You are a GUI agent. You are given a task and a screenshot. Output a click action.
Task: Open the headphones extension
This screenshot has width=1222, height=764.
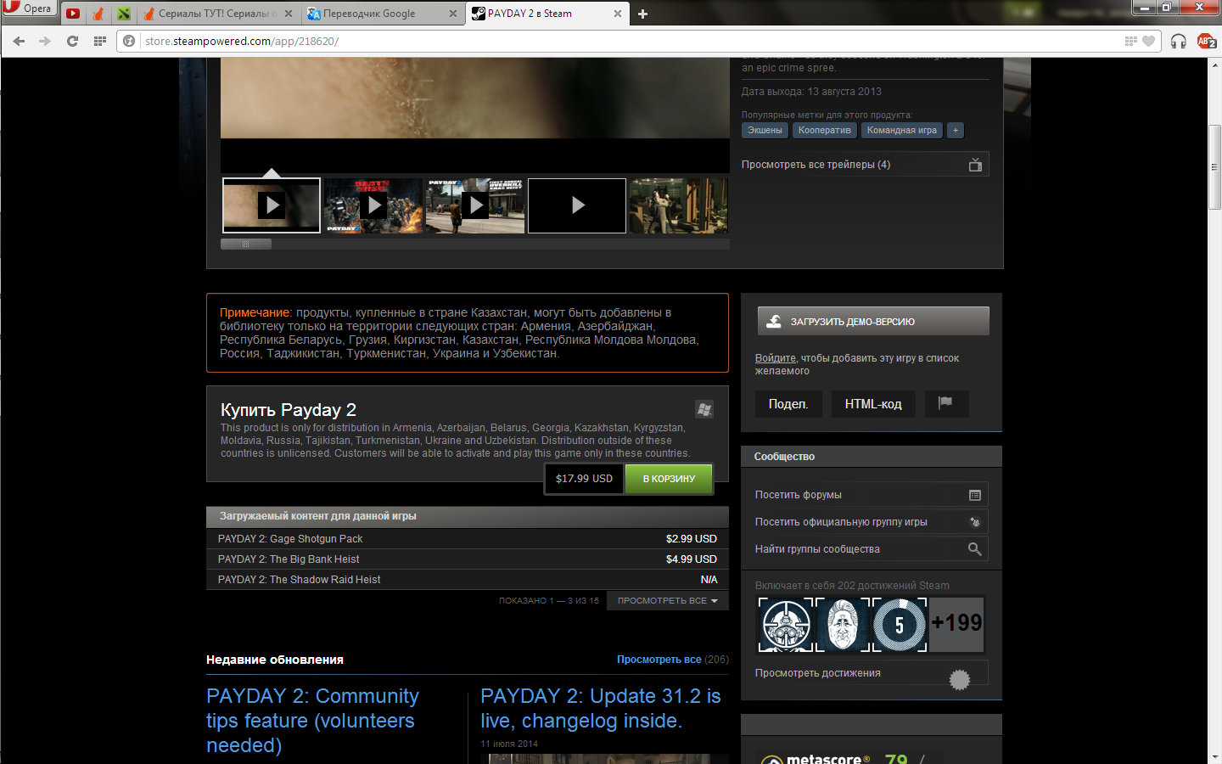[1178, 41]
